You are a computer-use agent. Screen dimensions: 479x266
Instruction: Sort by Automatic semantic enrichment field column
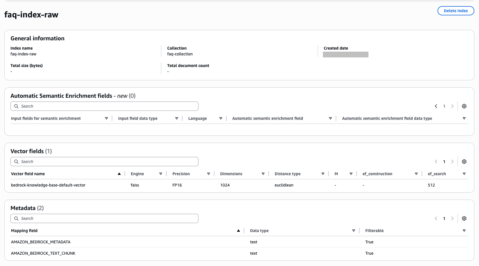coord(330,118)
